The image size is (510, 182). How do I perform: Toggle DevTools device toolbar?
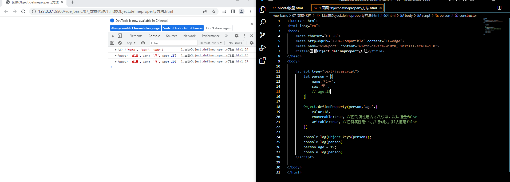(x=120, y=36)
